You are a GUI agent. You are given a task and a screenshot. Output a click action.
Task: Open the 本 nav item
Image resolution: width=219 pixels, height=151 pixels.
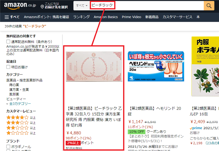pyautogui.click(x=198, y=17)
